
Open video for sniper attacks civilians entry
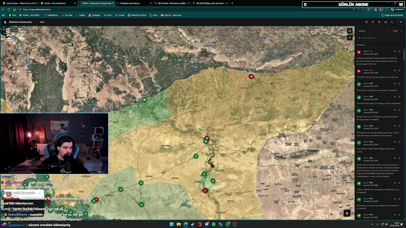tap(395, 51)
